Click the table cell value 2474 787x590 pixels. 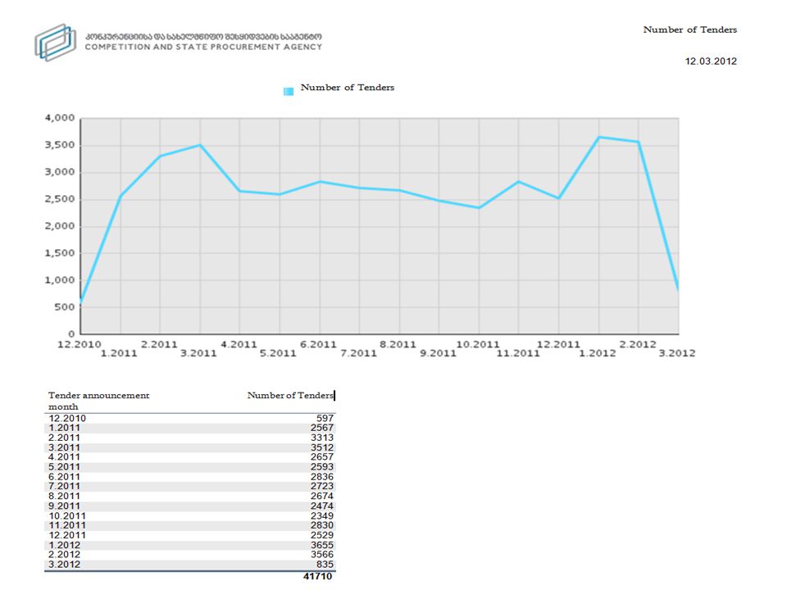[321, 506]
